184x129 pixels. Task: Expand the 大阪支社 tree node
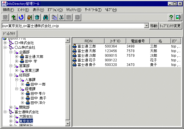coord(11,117)
